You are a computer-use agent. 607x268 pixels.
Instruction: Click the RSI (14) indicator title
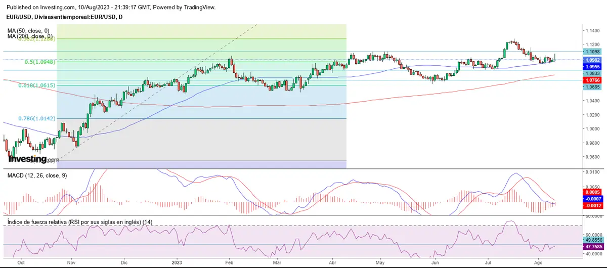71,222
